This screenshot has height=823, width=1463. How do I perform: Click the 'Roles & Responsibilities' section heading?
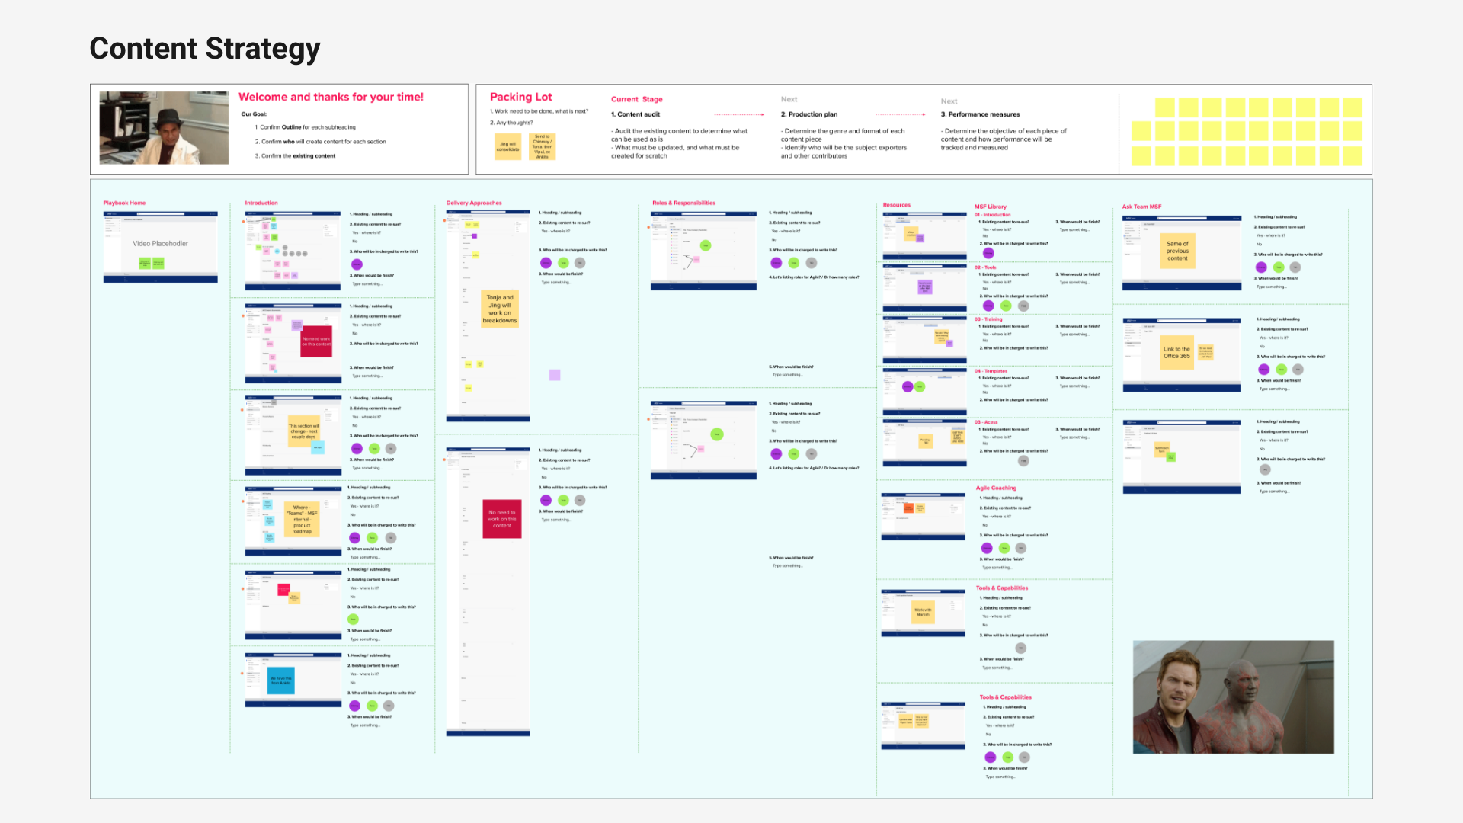tap(683, 203)
